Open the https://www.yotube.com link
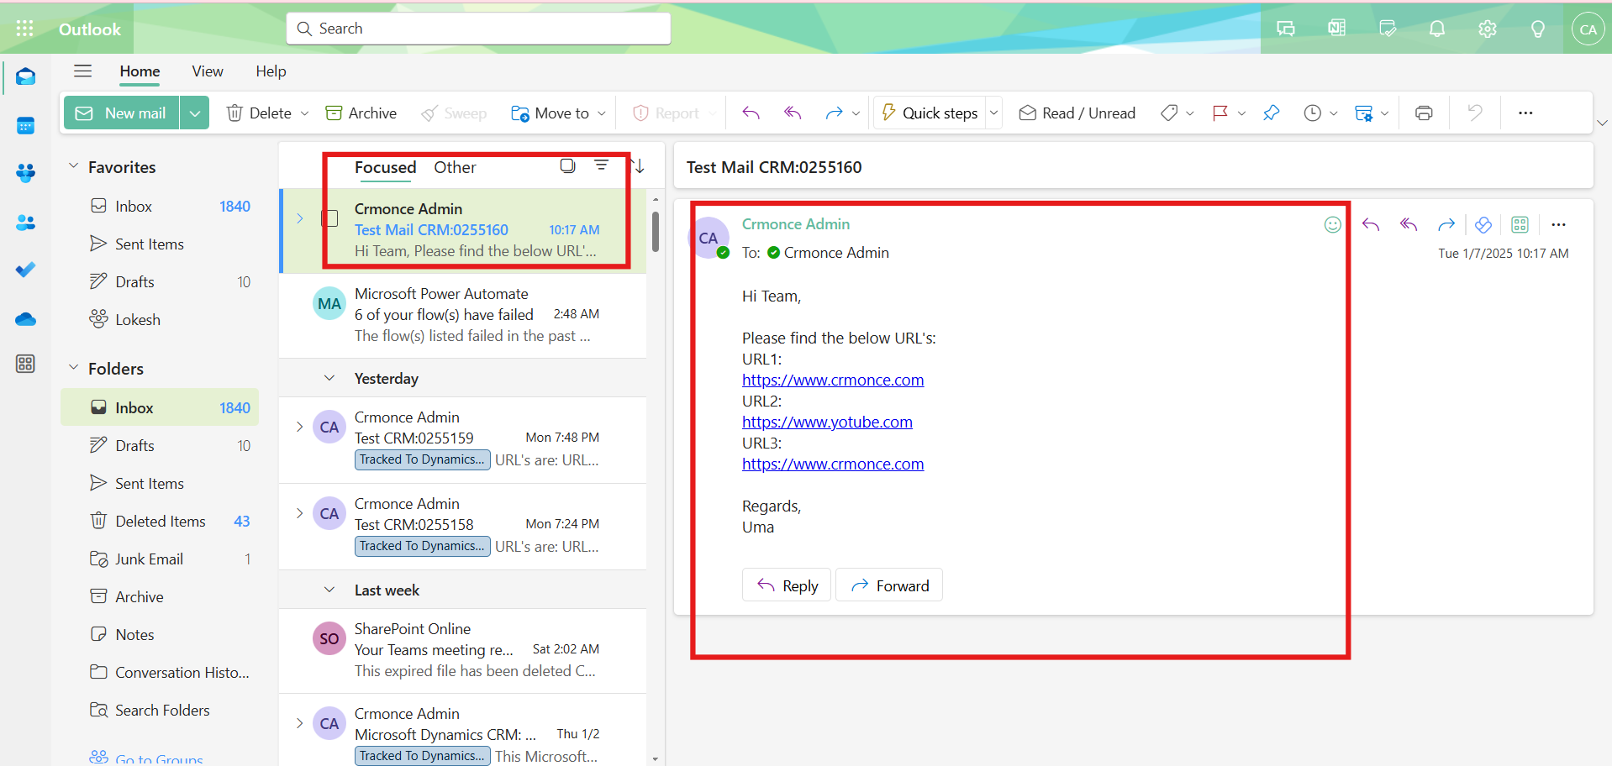The height and width of the screenshot is (766, 1612). point(827,422)
